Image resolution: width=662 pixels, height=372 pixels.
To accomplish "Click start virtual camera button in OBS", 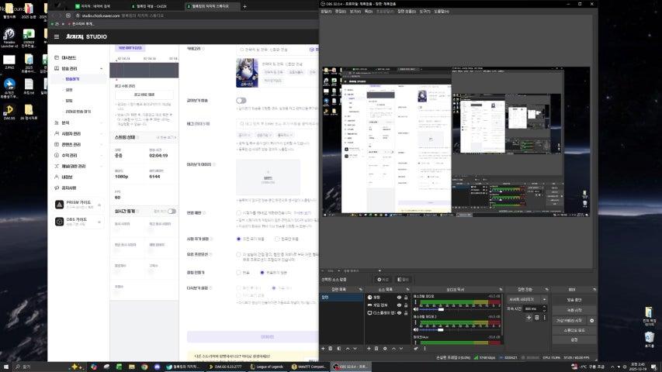I will (x=569, y=321).
